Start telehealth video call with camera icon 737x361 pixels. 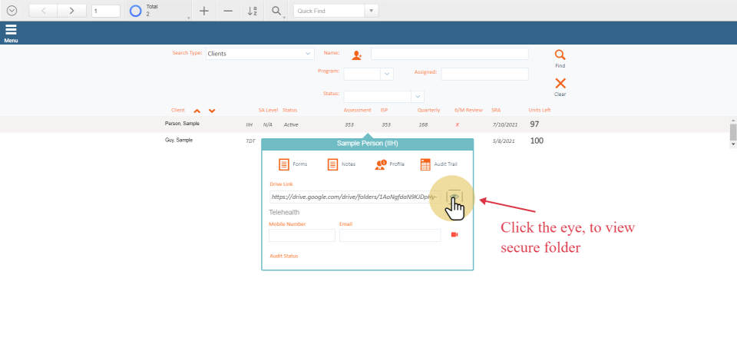pos(454,235)
